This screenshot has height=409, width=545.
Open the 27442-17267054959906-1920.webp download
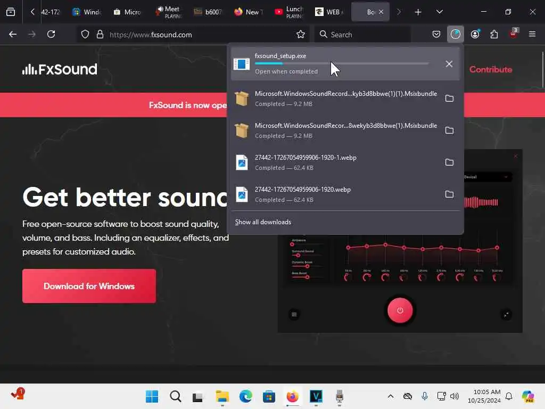[335, 194]
